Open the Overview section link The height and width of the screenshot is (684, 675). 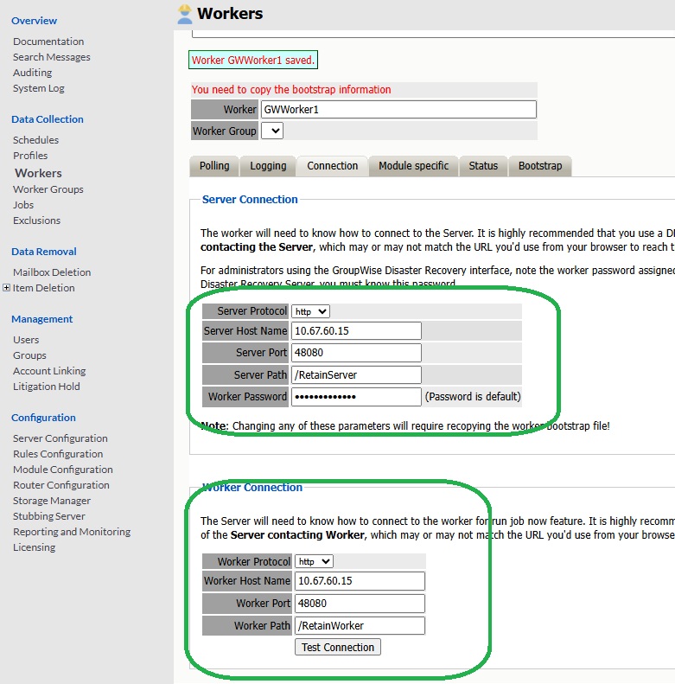[x=34, y=21]
